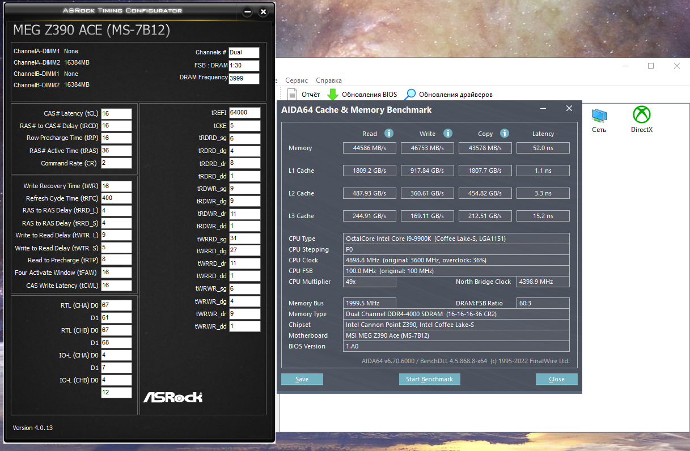Click the Read to Precharge (tRTP) field
690x451 pixels.
[116, 260]
